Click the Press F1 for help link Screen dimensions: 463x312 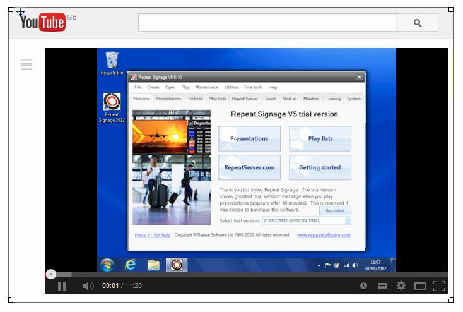click(x=153, y=235)
